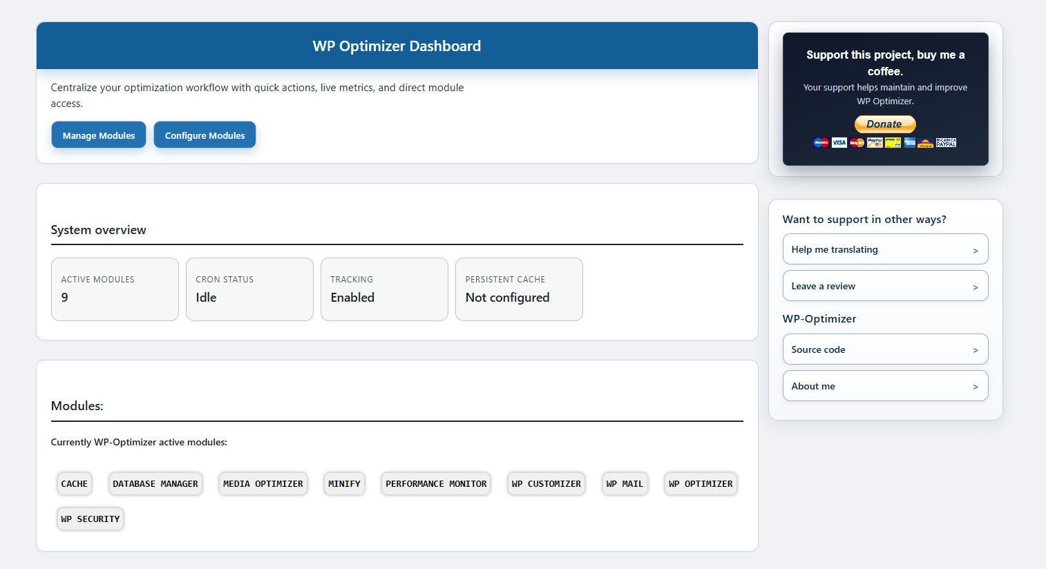
Task: Click the Maestro card icon
Action: coord(821,143)
